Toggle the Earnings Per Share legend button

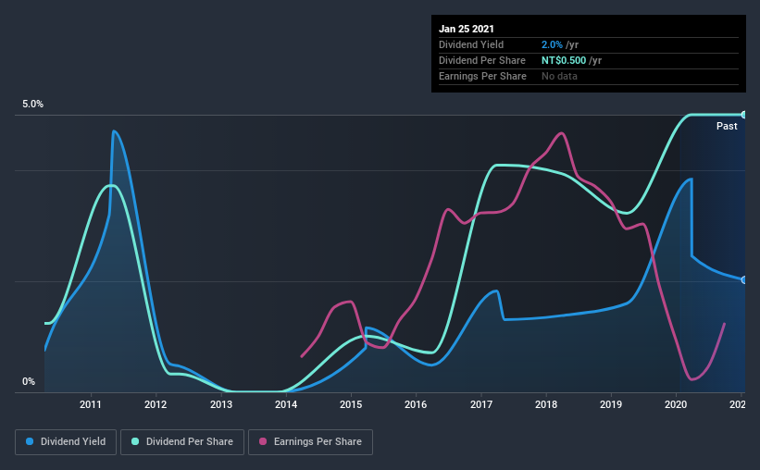pyautogui.click(x=310, y=442)
